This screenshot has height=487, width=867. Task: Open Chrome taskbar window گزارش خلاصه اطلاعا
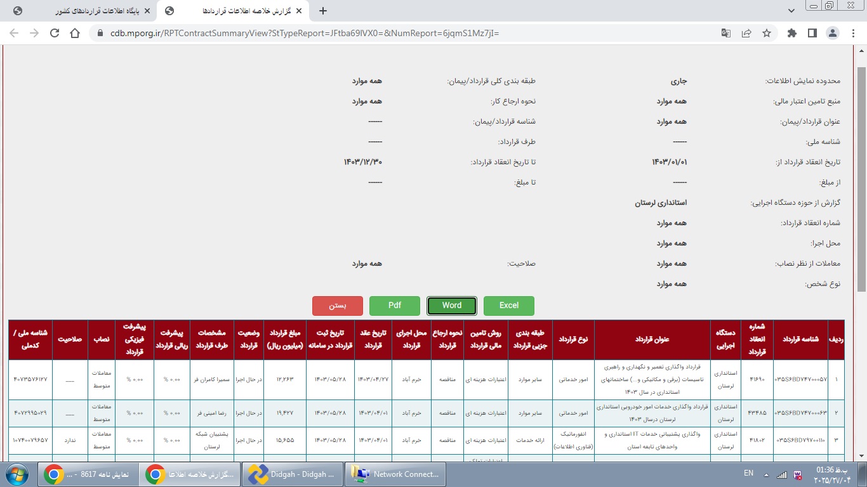tap(191, 474)
